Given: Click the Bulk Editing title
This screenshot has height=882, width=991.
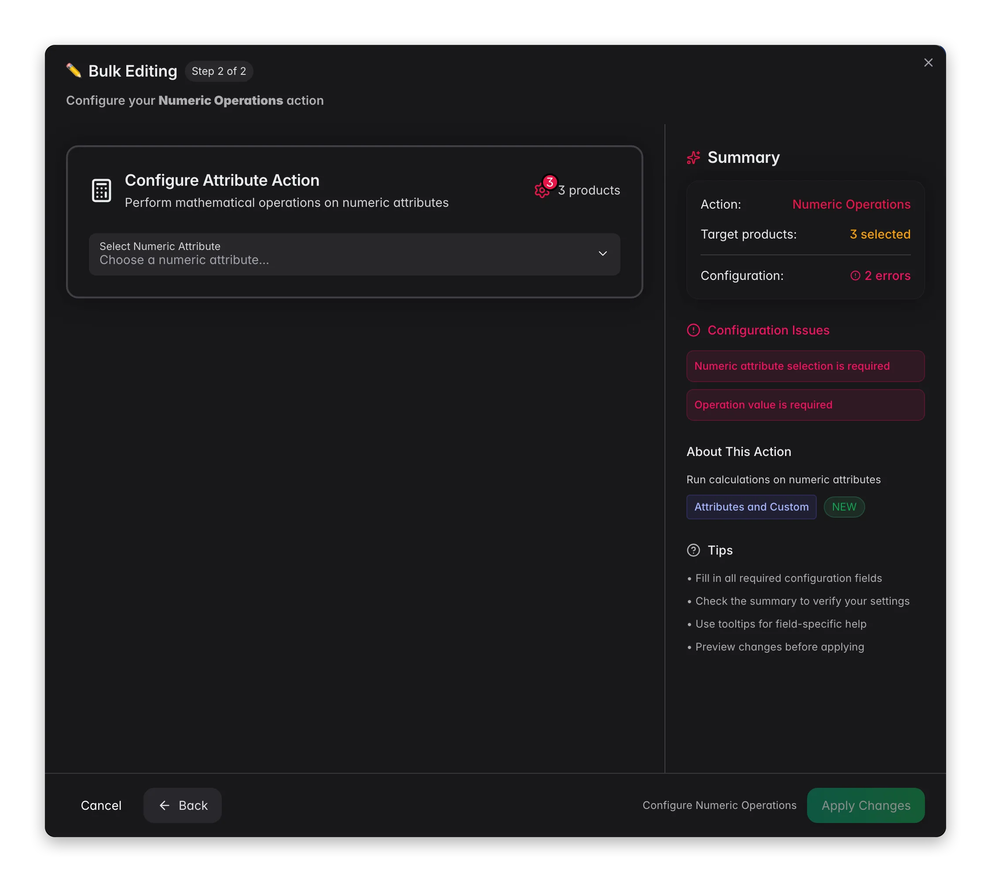Looking at the screenshot, I should point(133,71).
